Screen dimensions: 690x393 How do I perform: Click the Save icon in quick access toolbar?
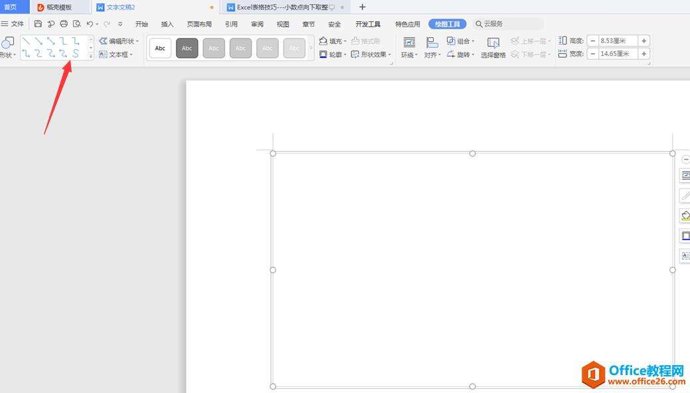38,24
